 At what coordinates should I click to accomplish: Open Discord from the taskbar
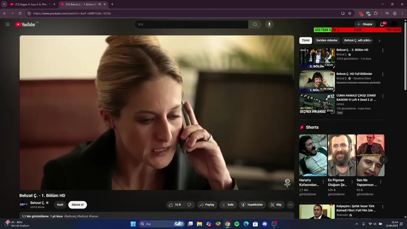pos(265,224)
